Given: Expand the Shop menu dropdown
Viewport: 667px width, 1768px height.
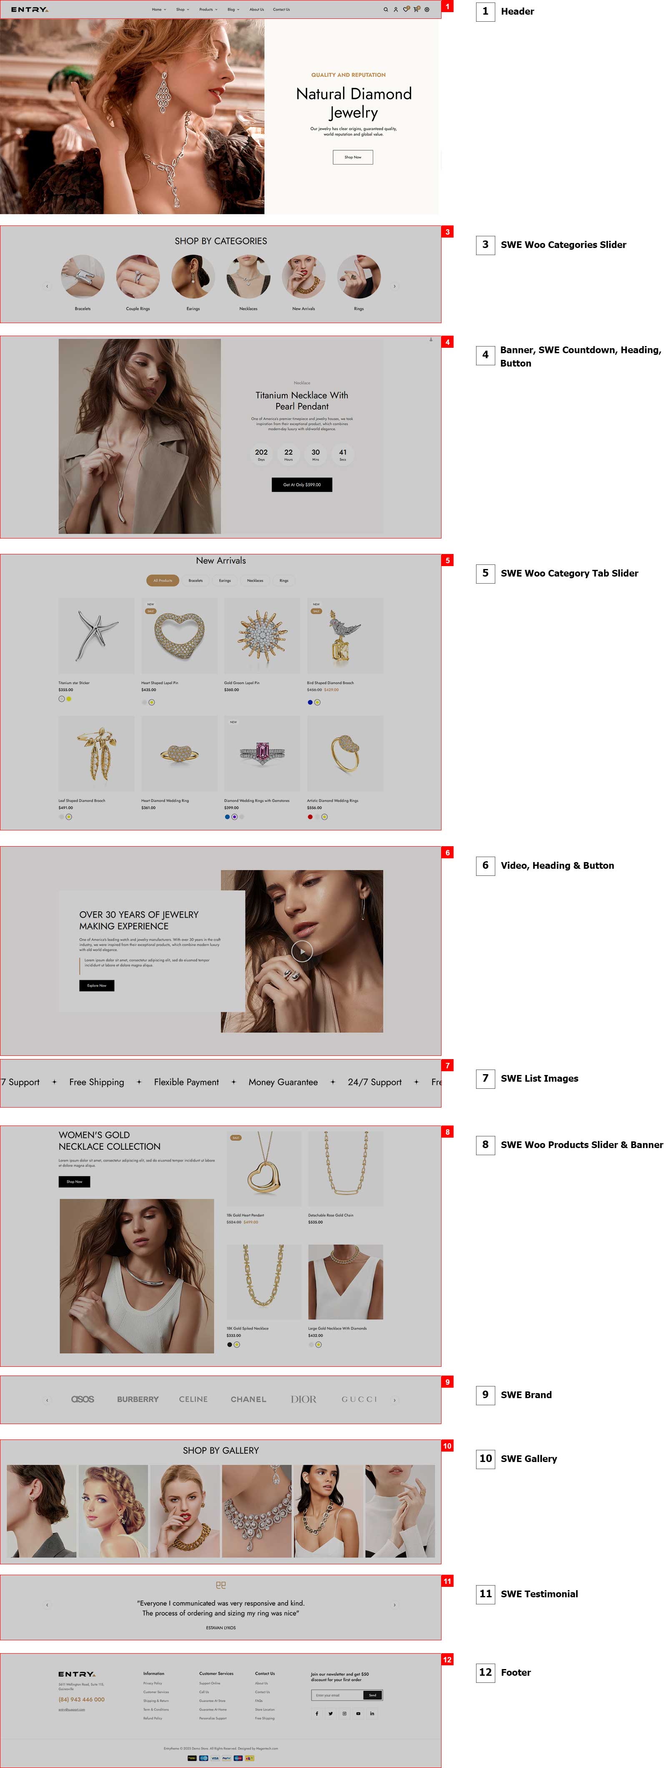Looking at the screenshot, I should [x=182, y=10].
